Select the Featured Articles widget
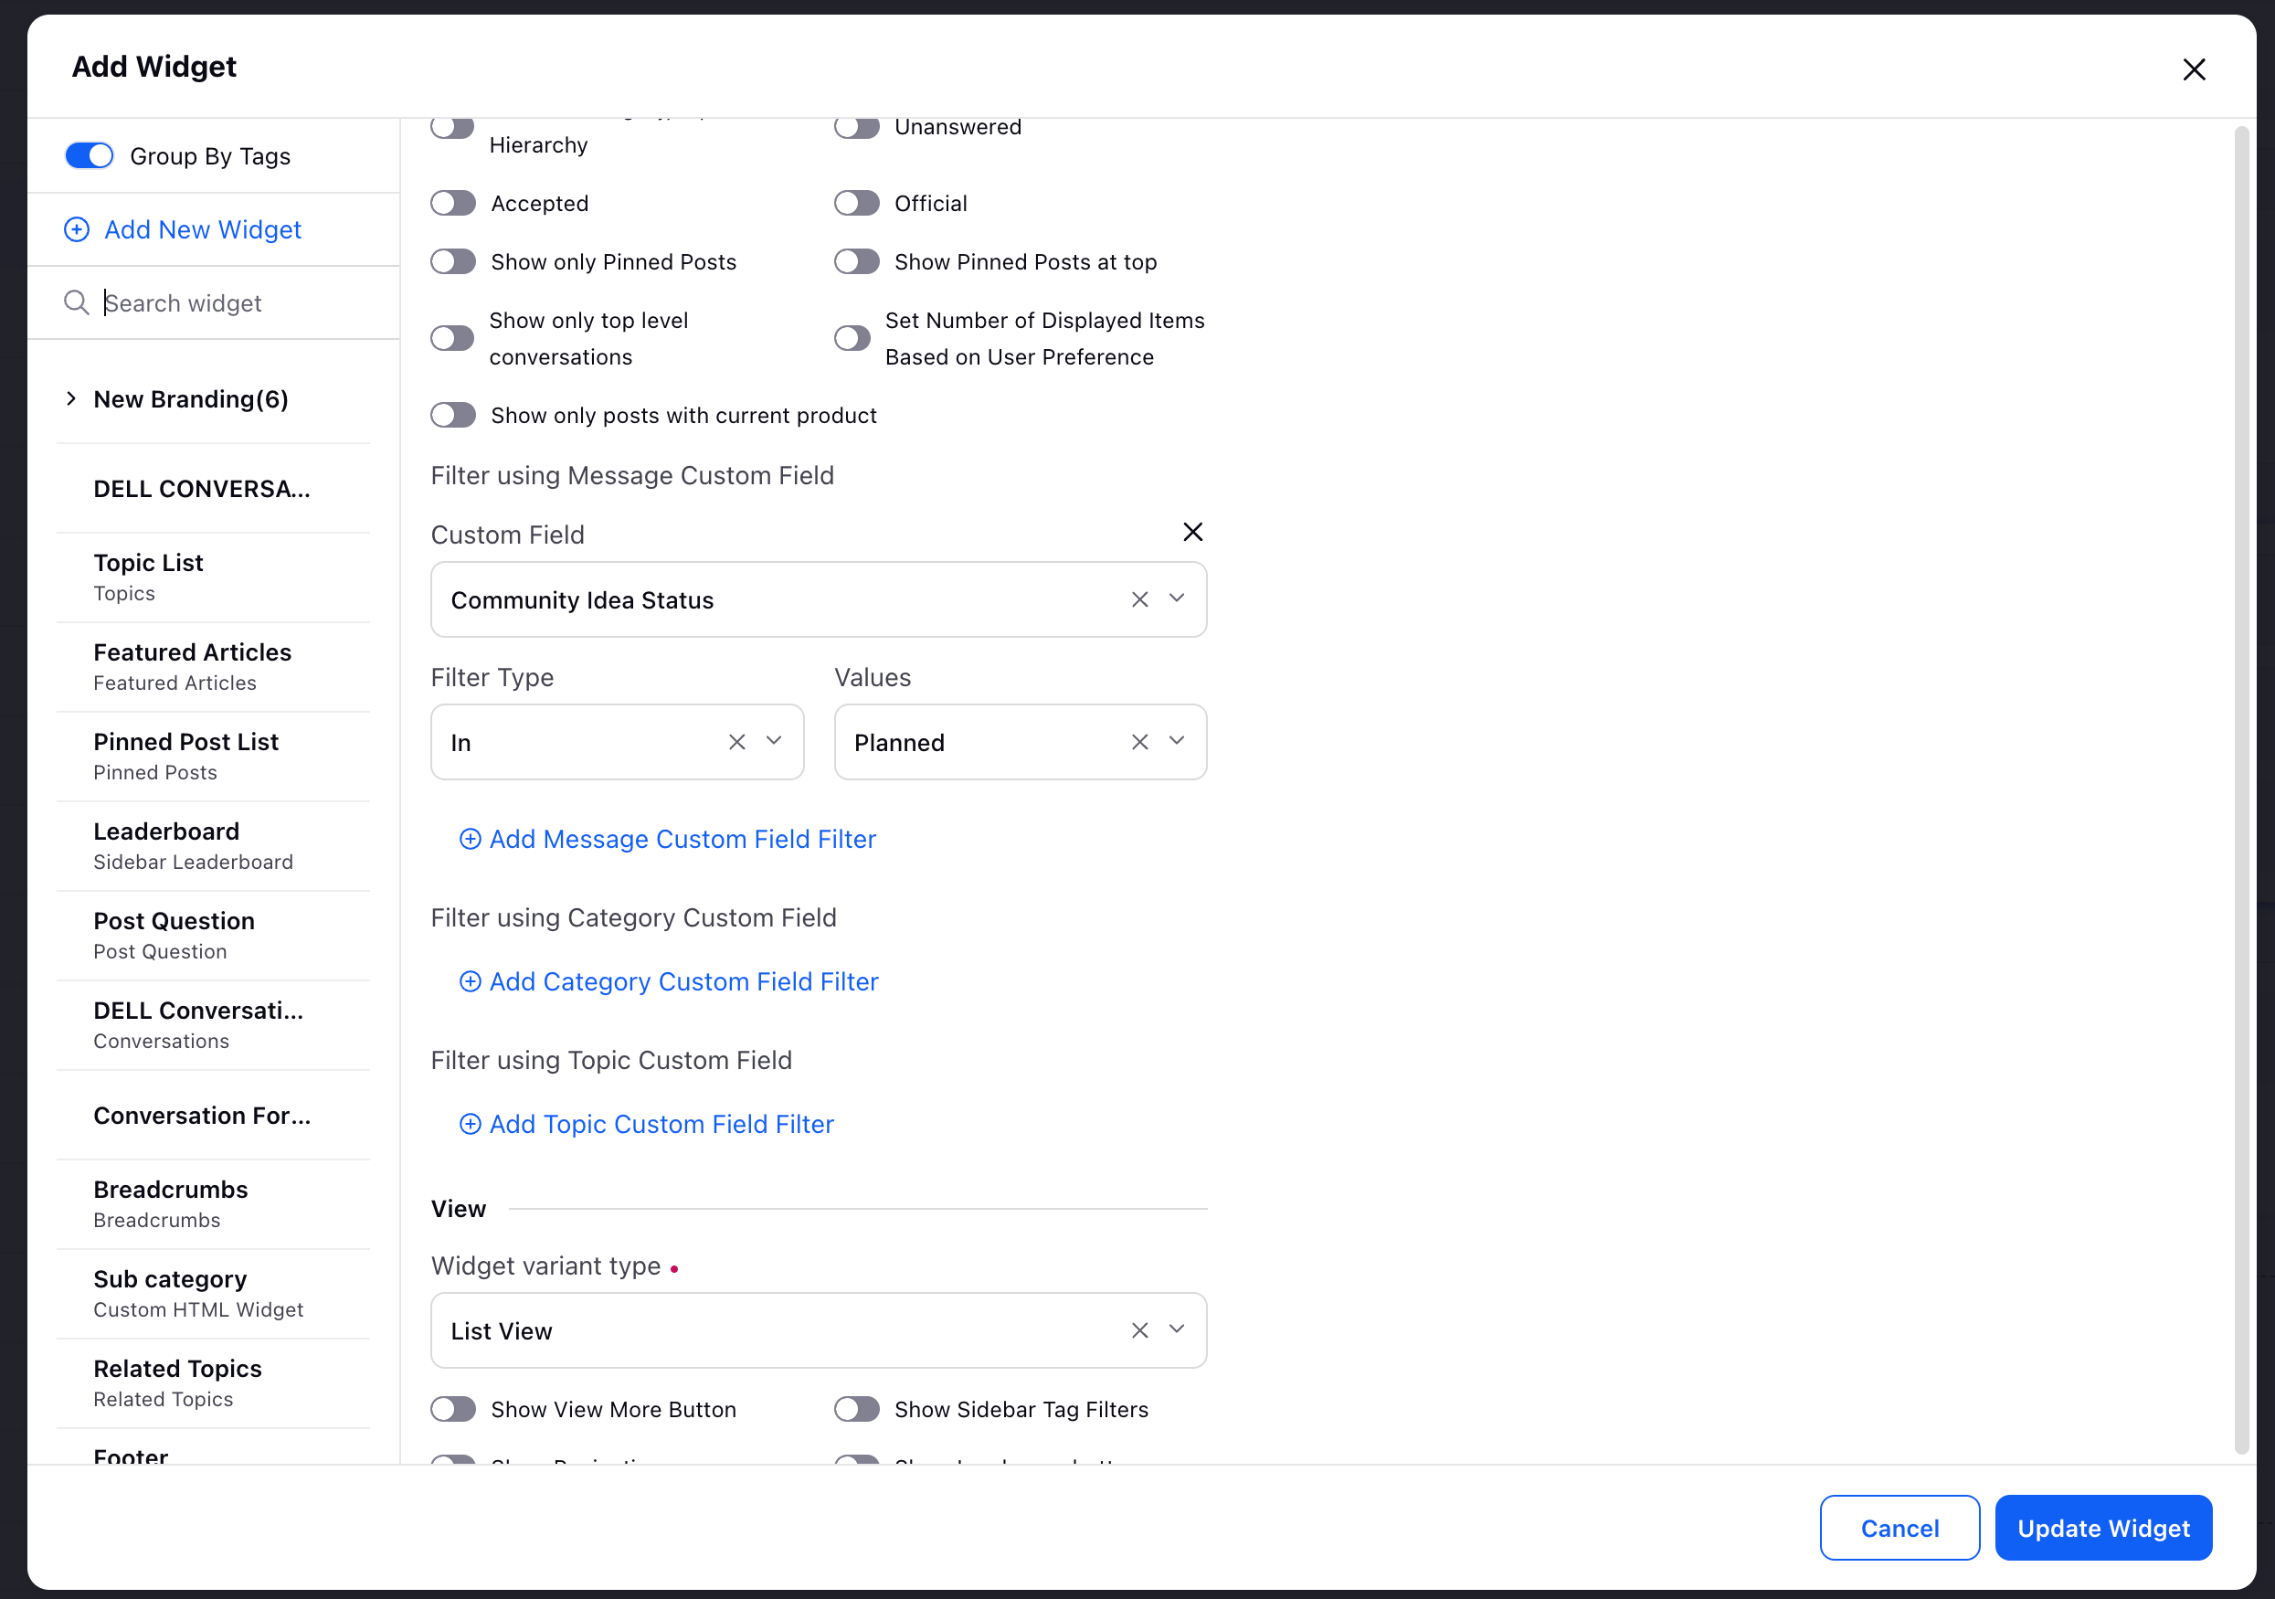Viewport: 2275px width, 1599px height. (x=213, y=667)
